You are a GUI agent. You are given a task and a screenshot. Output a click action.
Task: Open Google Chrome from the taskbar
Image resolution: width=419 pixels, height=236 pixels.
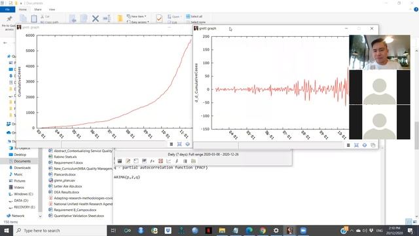(263, 230)
